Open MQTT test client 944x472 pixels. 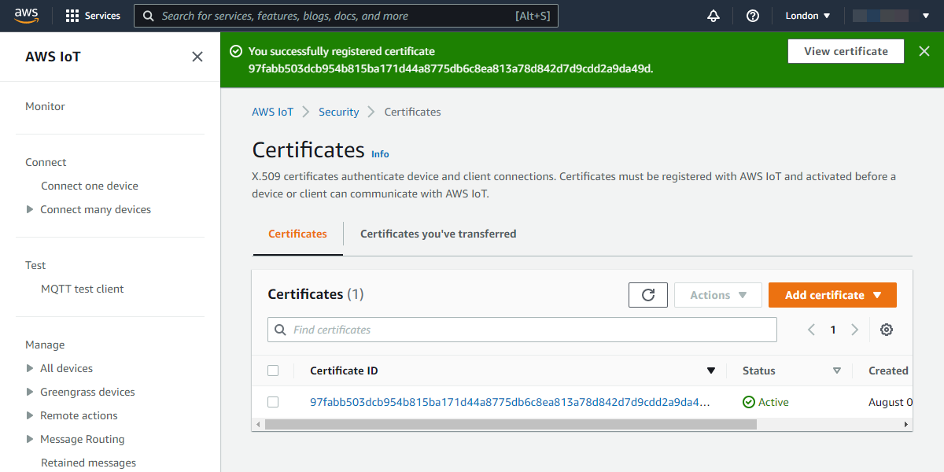[x=83, y=289]
